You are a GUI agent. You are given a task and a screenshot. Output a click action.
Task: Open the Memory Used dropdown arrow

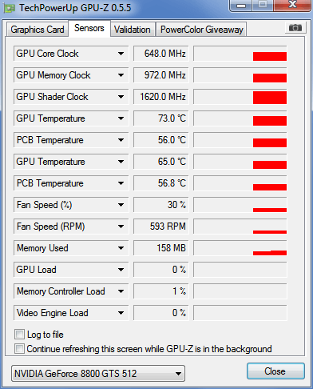(121, 248)
